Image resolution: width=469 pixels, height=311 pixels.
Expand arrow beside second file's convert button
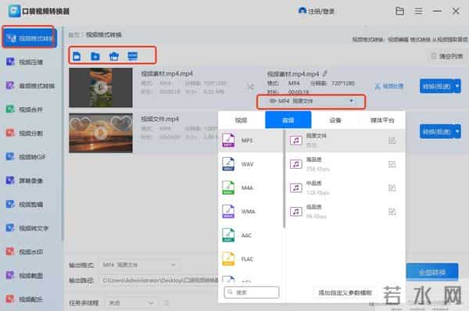pyautogui.click(x=457, y=131)
